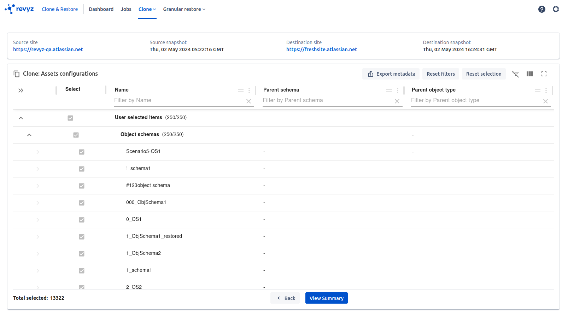The width and height of the screenshot is (568, 316).
Task: Expand all rows double-chevron icon
Action: [x=21, y=90]
